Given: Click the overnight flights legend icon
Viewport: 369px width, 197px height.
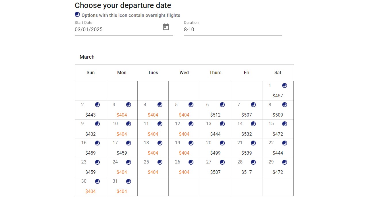Looking at the screenshot, I should (x=77, y=14).
